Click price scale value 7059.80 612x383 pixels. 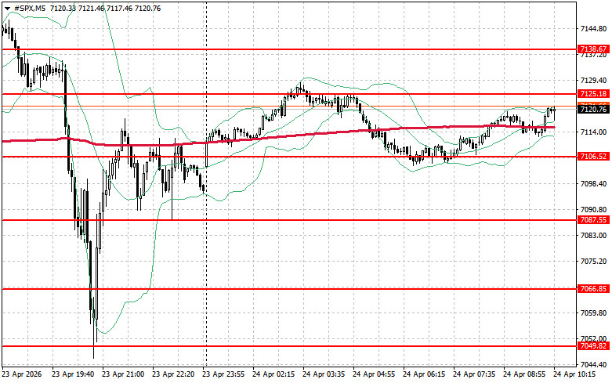coord(594,313)
